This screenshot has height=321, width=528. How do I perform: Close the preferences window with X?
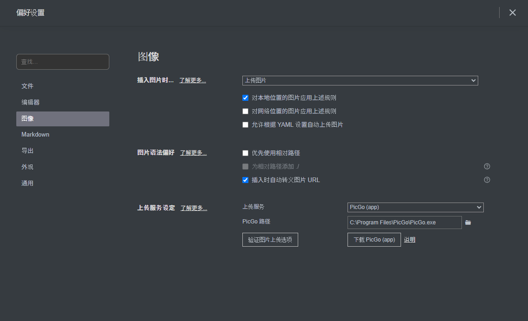pyautogui.click(x=512, y=13)
